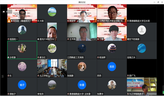Select 晴空下的海棠 default avatar

(x=142, y=30)
